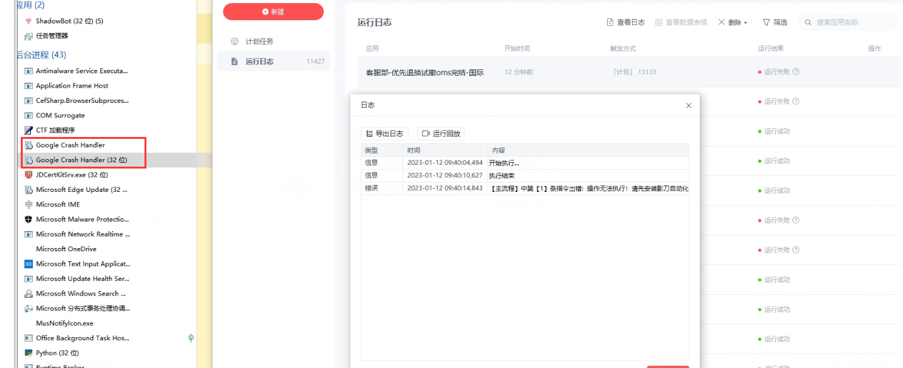The image size is (903, 368).
Task: Open the 删除 dropdown
Action: coord(733,22)
